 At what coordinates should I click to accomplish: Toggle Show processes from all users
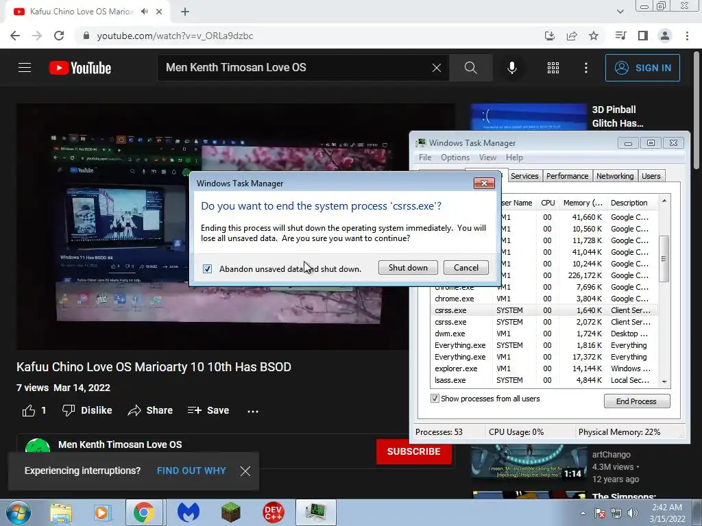(x=434, y=399)
